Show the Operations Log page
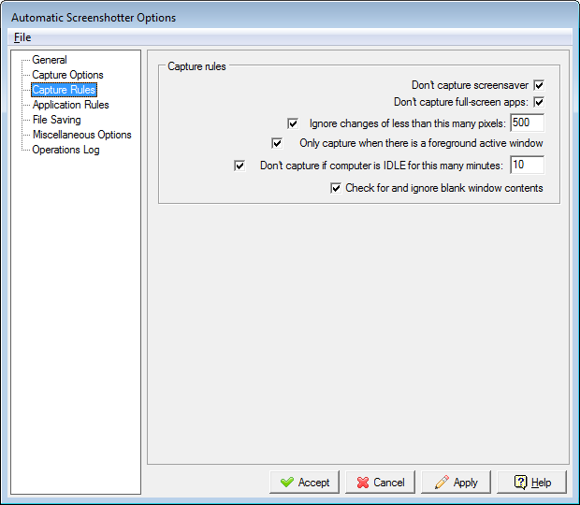 pyautogui.click(x=65, y=150)
